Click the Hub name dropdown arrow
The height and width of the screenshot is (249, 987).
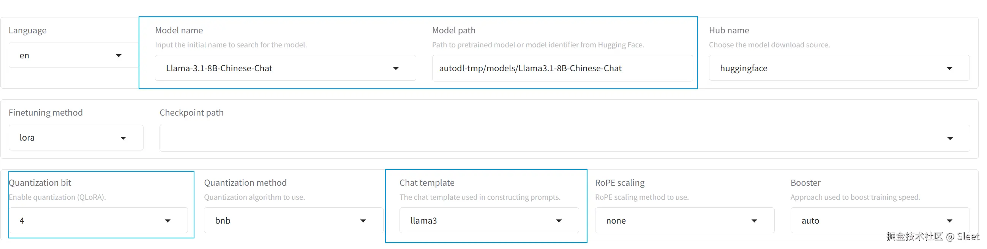coord(949,69)
